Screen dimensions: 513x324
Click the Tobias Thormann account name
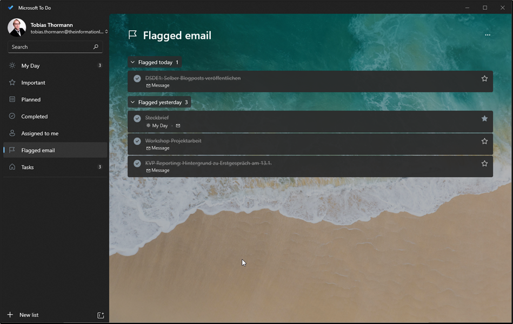click(52, 25)
